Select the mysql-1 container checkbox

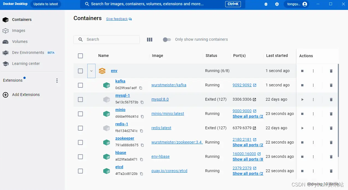(80, 100)
